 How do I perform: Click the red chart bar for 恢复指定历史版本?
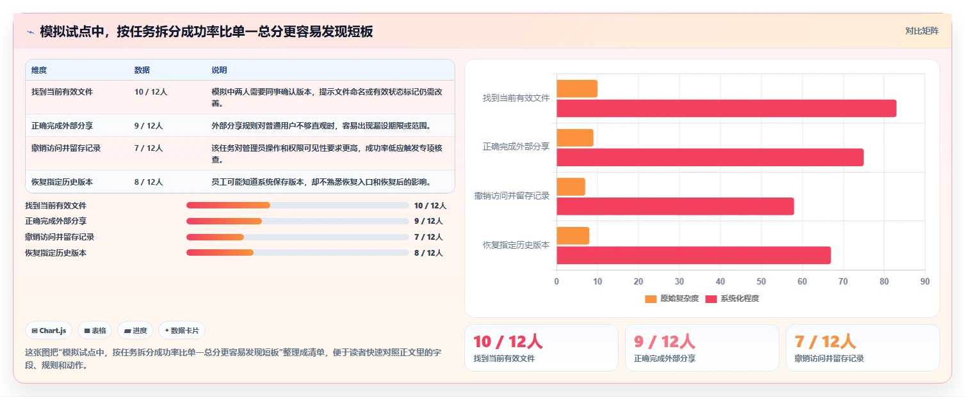pos(693,255)
